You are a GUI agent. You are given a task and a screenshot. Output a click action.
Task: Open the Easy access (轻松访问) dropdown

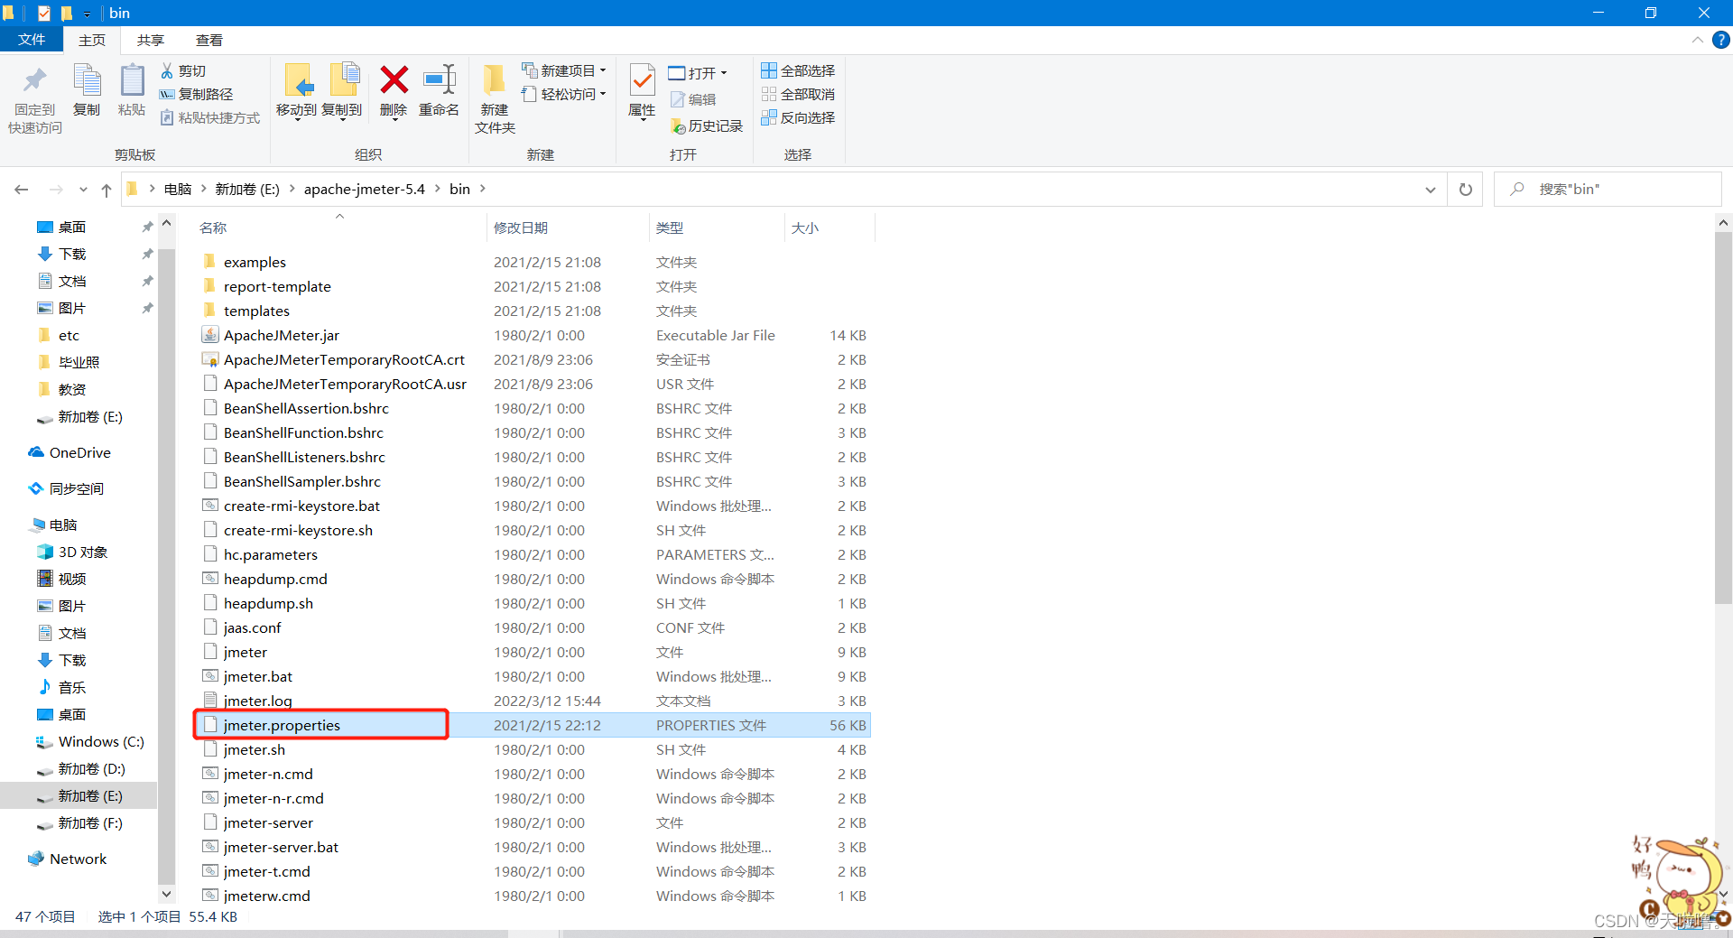point(564,94)
